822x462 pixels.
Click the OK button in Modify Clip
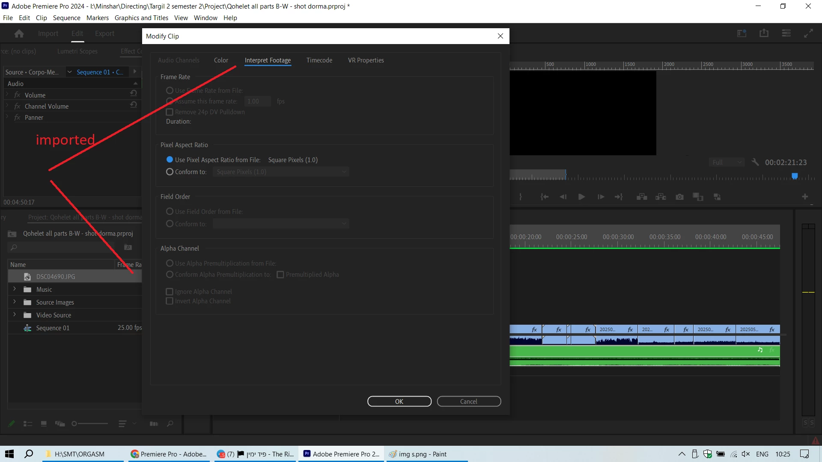pos(399,401)
